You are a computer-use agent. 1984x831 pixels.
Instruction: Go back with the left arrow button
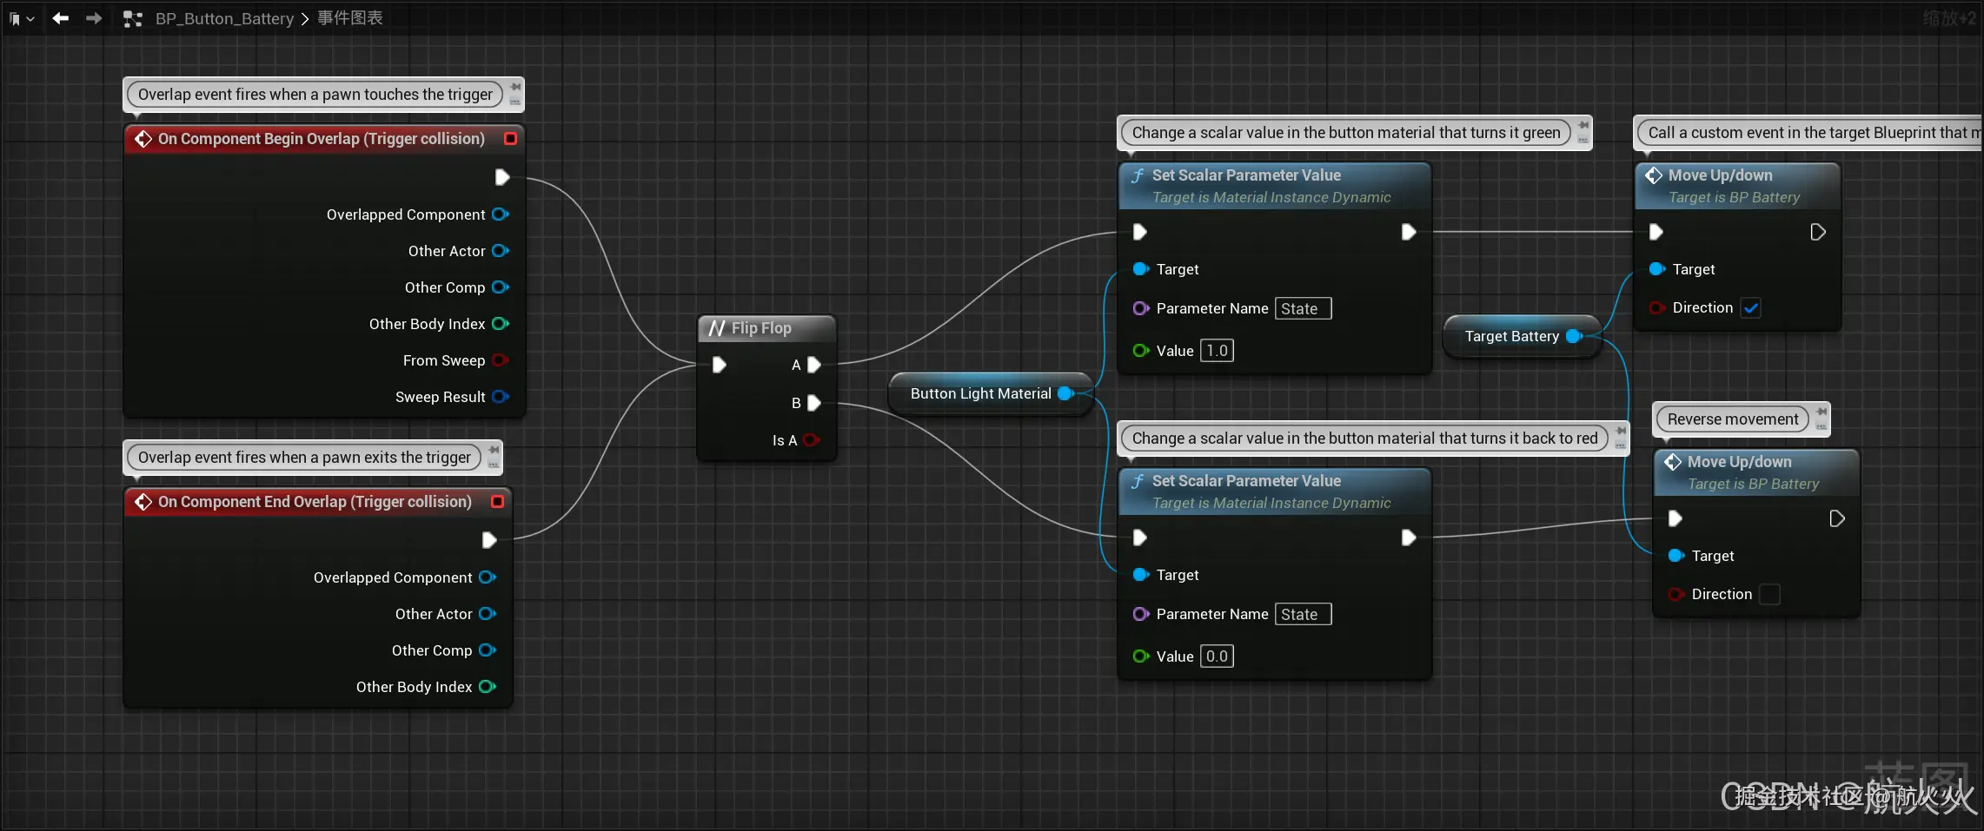60,18
